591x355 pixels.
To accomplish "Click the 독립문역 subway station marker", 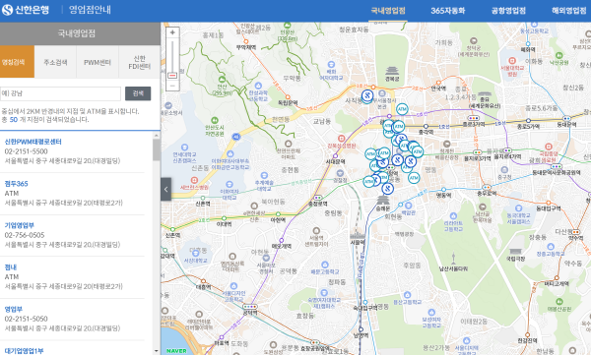I will (288, 97).
